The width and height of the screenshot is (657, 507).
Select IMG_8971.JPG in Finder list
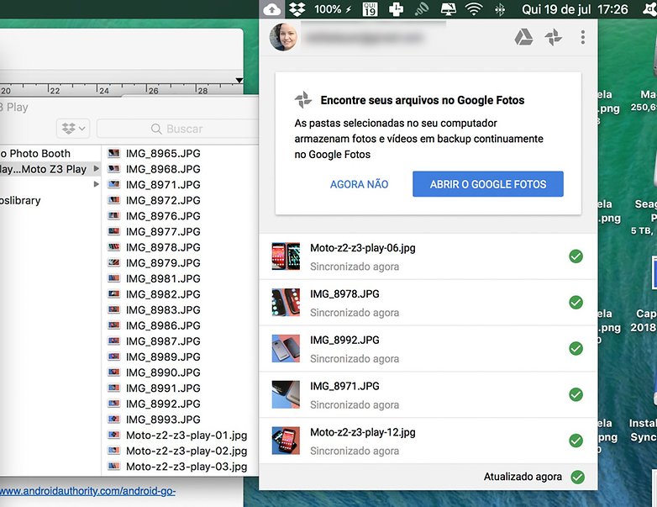[x=163, y=184]
